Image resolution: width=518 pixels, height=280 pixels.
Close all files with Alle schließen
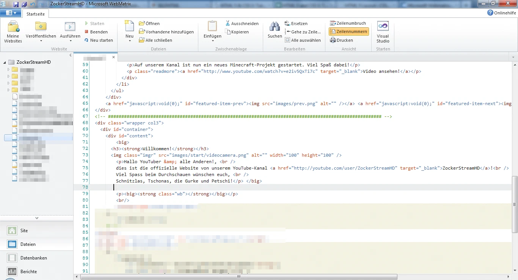point(155,40)
